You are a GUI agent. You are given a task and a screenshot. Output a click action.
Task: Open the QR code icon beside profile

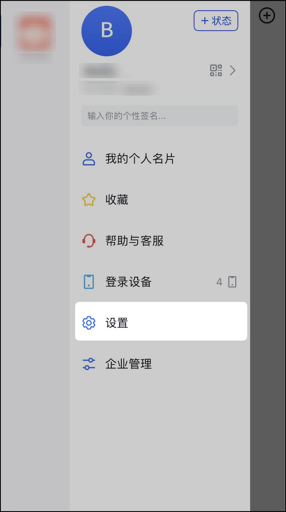(216, 70)
